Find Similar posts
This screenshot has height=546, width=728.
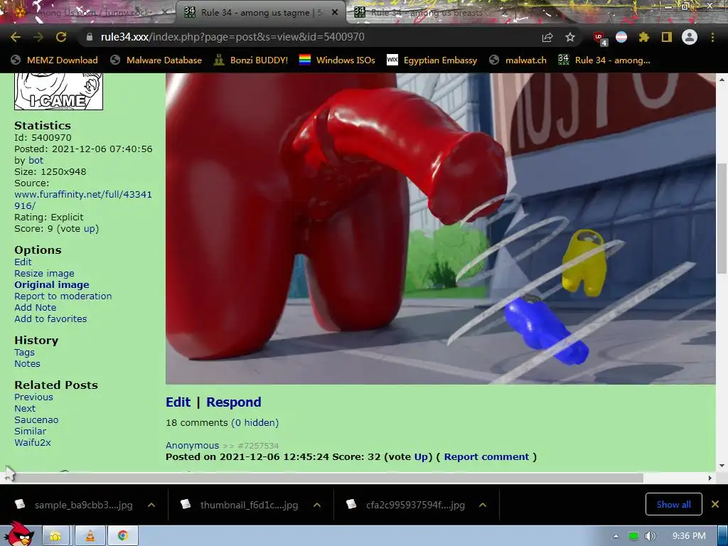30,431
